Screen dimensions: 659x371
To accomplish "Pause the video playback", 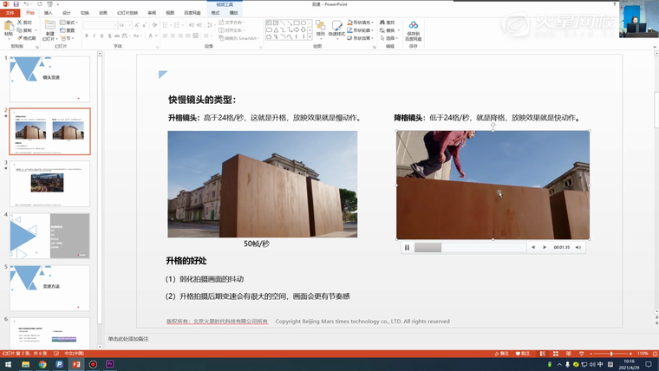I will 407,247.
